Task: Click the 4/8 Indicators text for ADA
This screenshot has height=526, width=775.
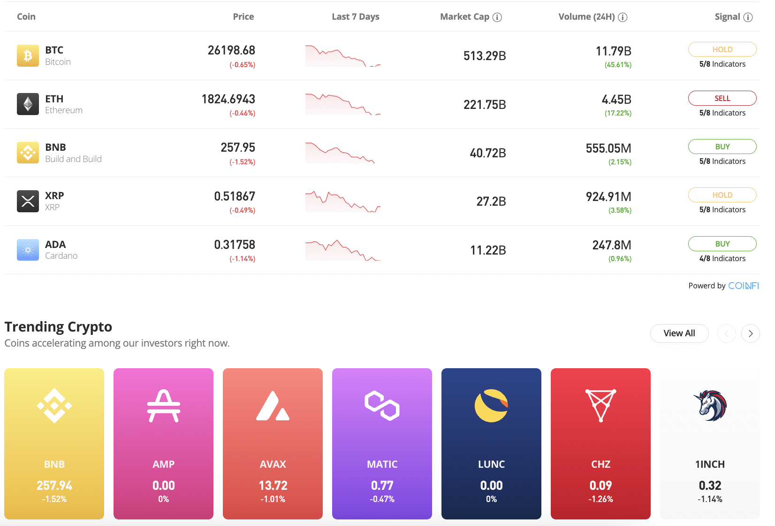Action: pos(722,258)
